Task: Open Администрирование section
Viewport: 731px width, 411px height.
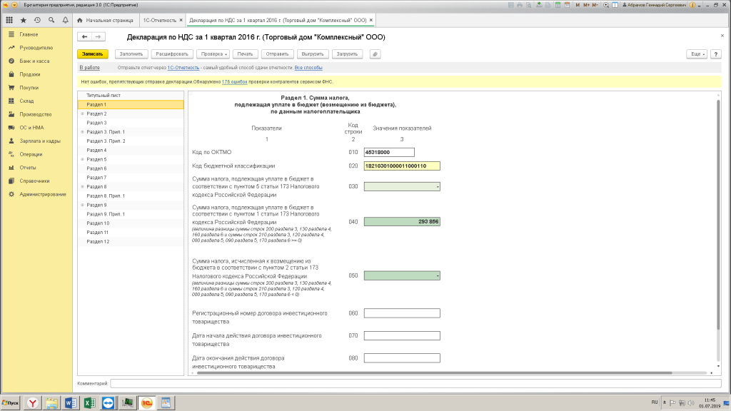Action: (42, 194)
